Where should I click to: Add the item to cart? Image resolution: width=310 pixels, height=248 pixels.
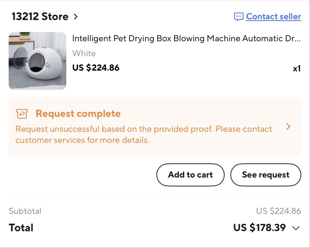190,175
